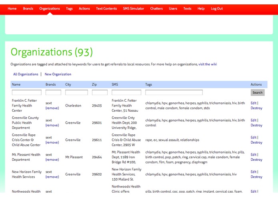The width and height of the screenshot is (278, 197).
Task: Open the Home menu item
Action: click(x=12, y=8)
